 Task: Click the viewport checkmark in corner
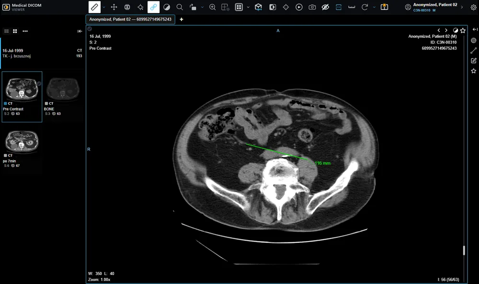coord(90,29)
